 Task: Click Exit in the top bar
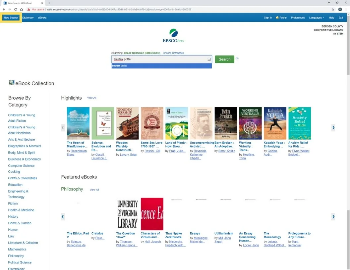341,18
